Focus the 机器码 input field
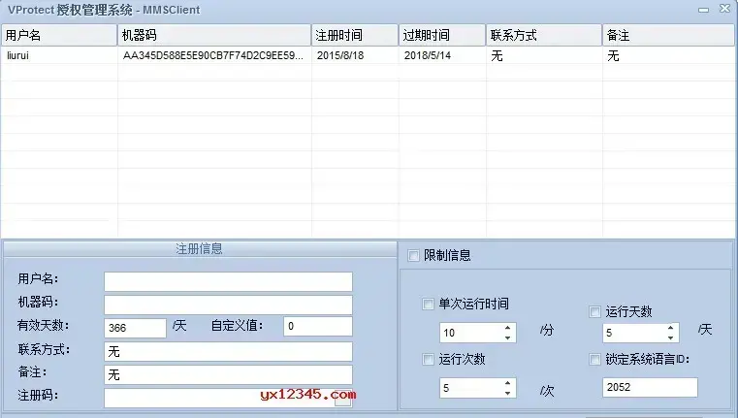Screen dimensions: 738x418 tap(228, 305)
